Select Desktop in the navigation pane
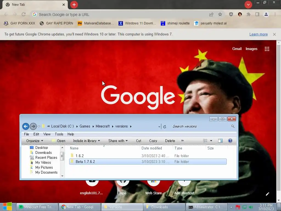 tap(41, 148)
